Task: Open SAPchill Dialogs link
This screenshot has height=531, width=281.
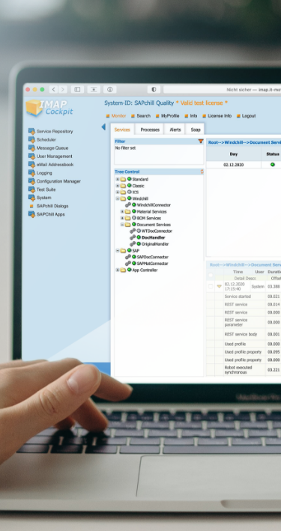Action: [x=49, y=206]
